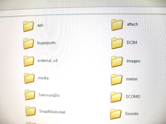166x124 pixels.
Task: Select the "bugreports" text label
Action: point(46,43)
